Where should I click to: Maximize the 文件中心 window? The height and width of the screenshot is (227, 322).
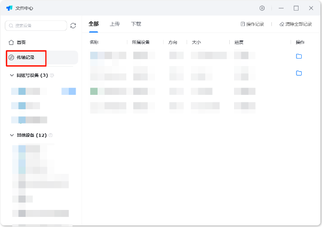click(296, 8)
